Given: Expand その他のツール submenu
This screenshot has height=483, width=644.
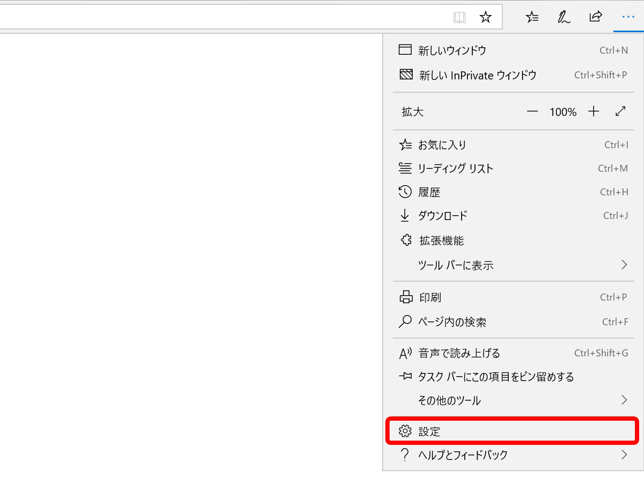Looking at the screenshot, I should [513, 400].
